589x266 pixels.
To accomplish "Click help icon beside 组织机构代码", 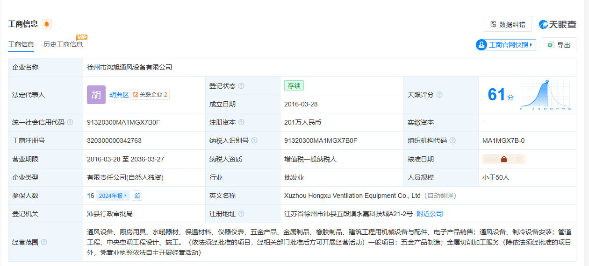I will [x=453, y=140].
